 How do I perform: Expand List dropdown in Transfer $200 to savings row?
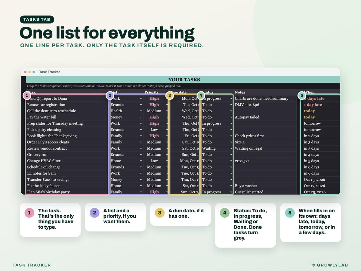pyautogui.click(x=141, y=180)
